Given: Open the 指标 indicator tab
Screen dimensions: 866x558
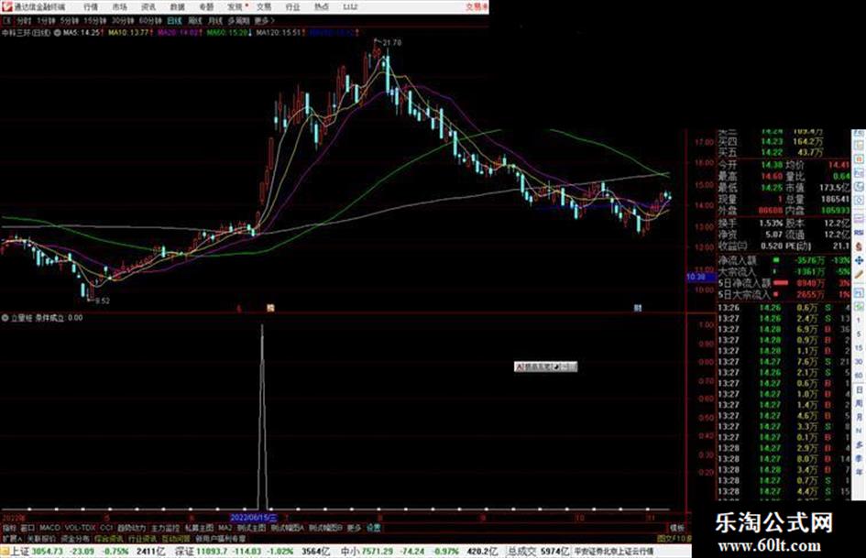Looking at the screenshot, I should coord(9,528).
